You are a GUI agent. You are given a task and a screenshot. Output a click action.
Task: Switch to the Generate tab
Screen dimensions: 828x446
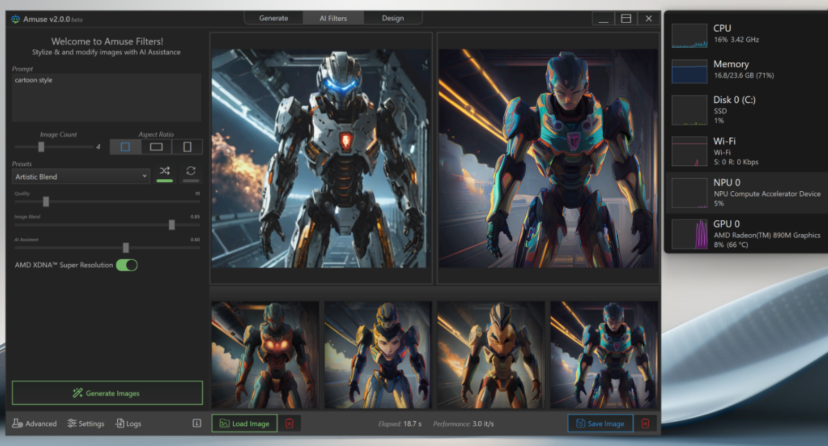(x=273, y=18)
